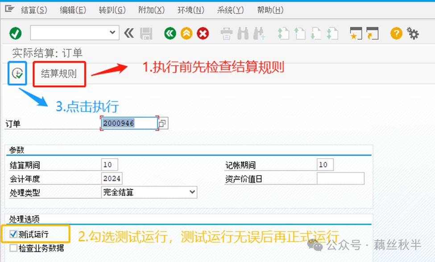Click the Generate Shortcut icon
The height and width of the screenshot is (262, 435).
coord(372,33)
